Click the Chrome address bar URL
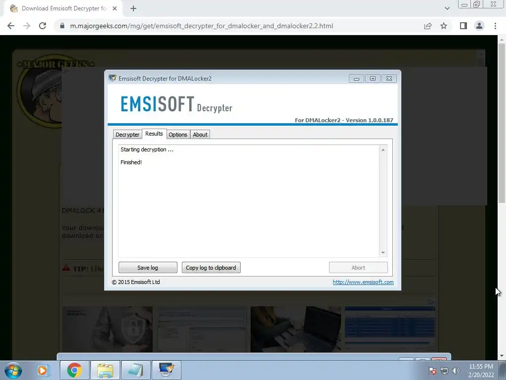The width and height of the screenshot is (506, 380). click(x=202, y=26)
